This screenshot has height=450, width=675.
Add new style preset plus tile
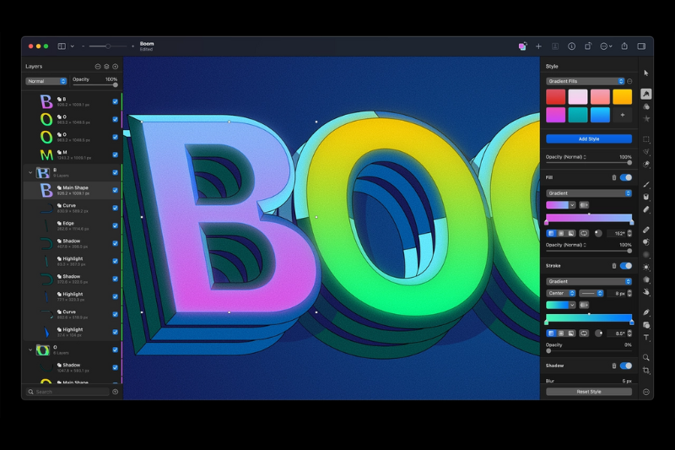click(622, 115)
